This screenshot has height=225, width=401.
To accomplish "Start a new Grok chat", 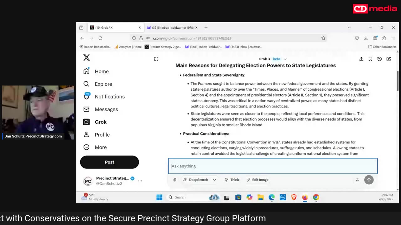I will click(388, 59).
